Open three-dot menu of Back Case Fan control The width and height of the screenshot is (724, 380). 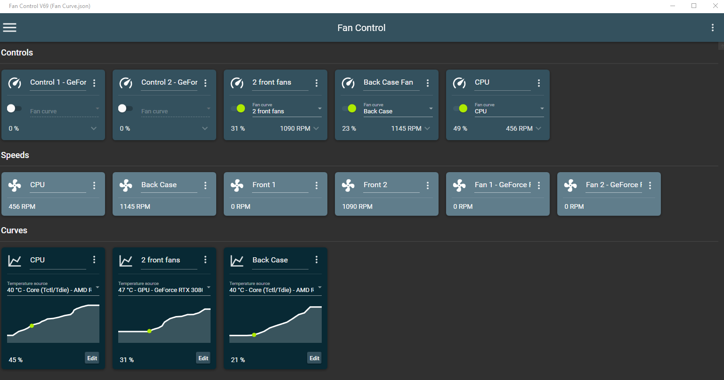coord(428,83)
